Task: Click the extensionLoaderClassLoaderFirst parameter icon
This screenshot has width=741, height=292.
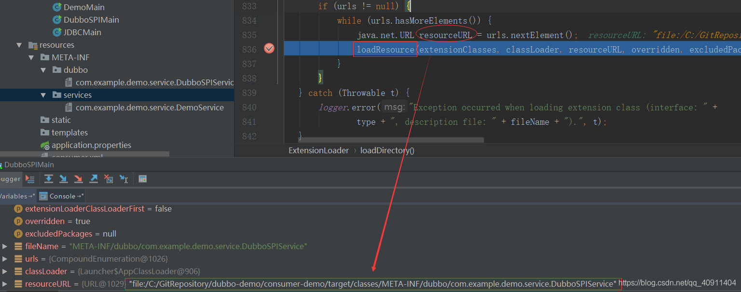Action: [x=18, y=209]
